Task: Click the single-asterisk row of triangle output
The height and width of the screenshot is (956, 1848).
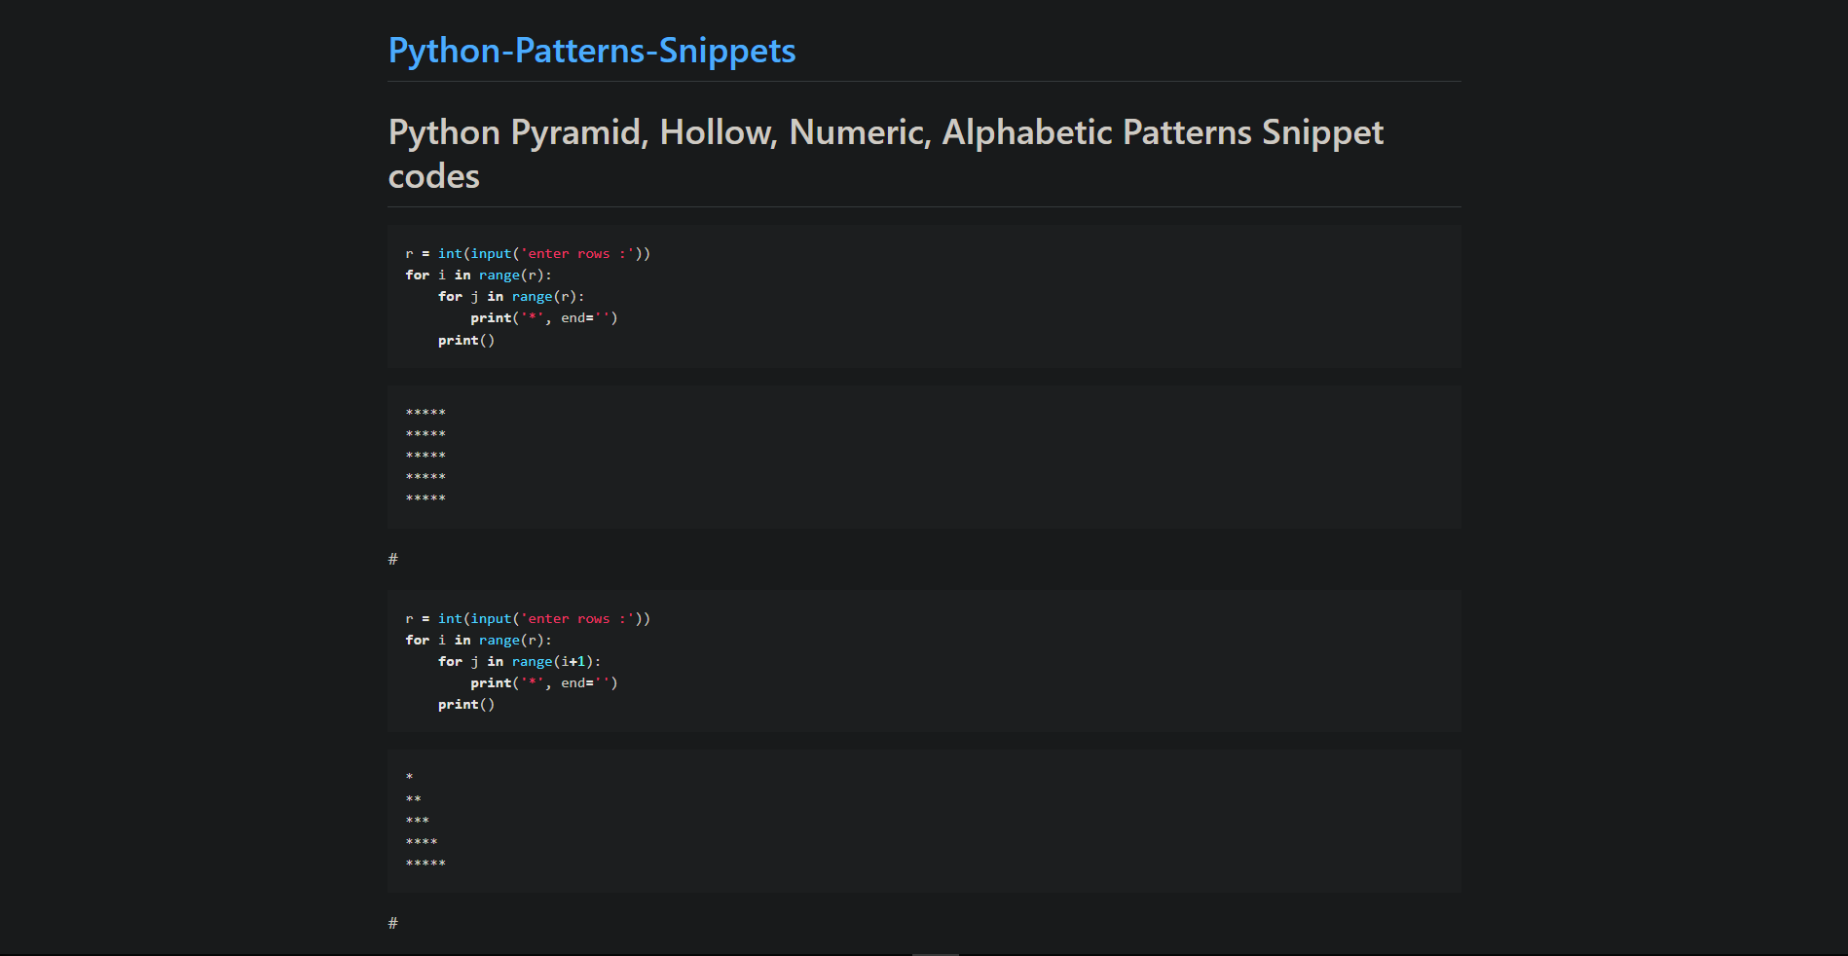Action: pos(410,777)
